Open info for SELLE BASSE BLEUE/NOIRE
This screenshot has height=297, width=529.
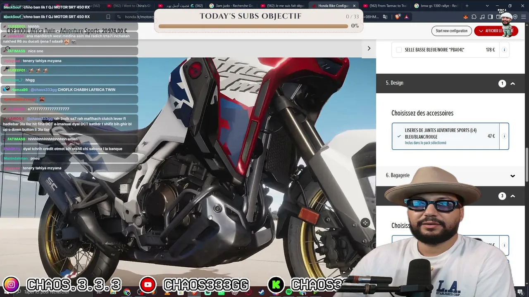504,50
